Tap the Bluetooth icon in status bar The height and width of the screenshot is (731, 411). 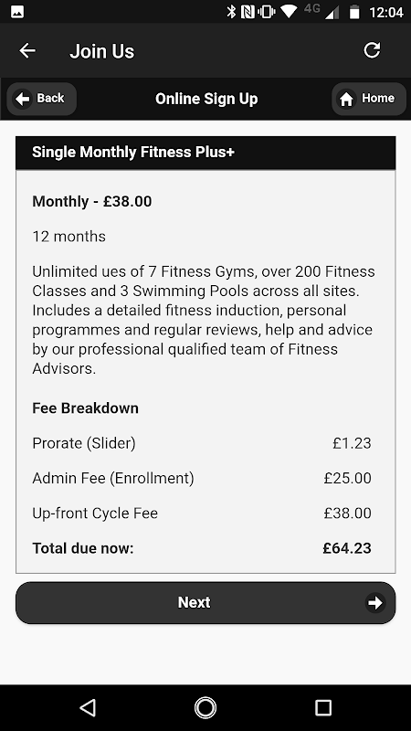point(231,12)
